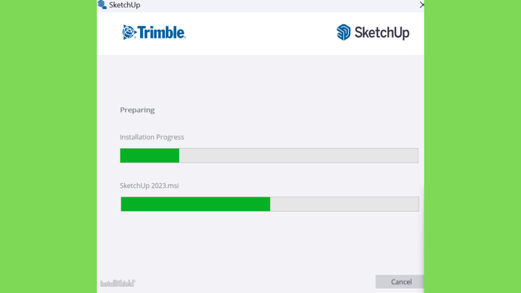
Task: Click the SketchUp title bar text
Action: point(125,5)
